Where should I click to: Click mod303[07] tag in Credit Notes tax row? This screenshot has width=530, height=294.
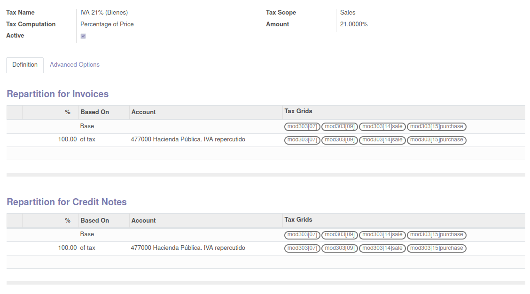[303, 248]
